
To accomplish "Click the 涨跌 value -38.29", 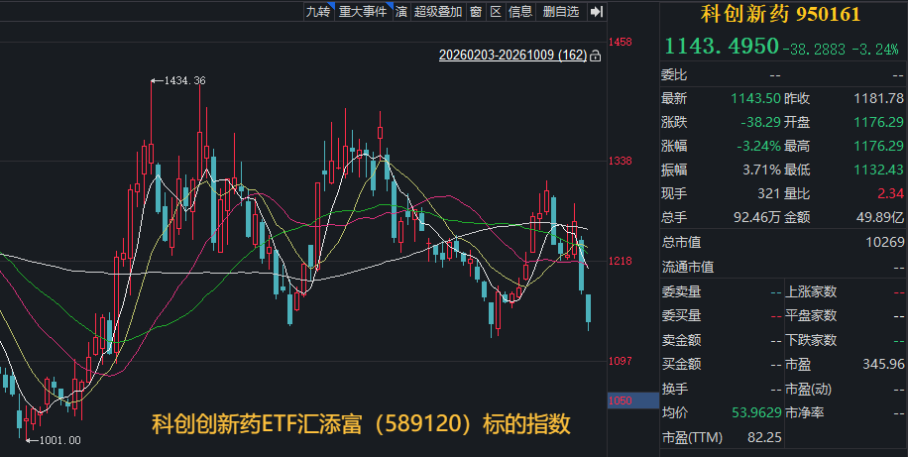I will pos(760,122).
